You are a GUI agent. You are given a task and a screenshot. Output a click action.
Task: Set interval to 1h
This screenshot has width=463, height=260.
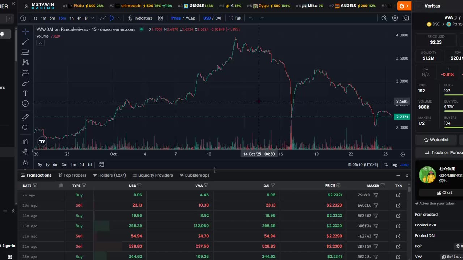pos(72,18)
